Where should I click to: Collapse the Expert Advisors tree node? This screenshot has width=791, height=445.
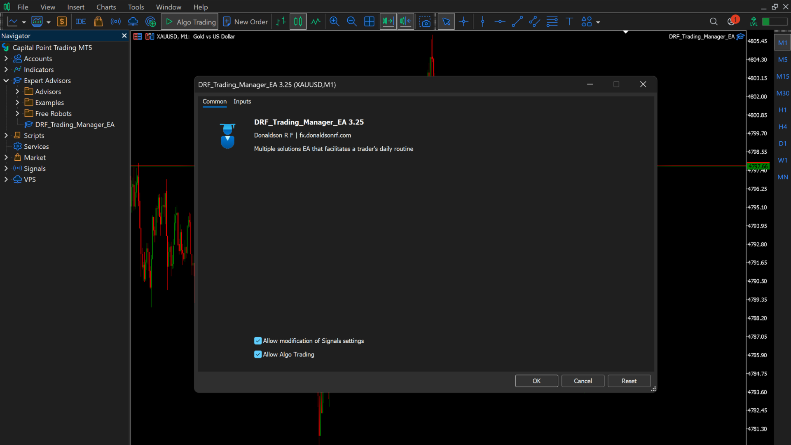(6, 80)
